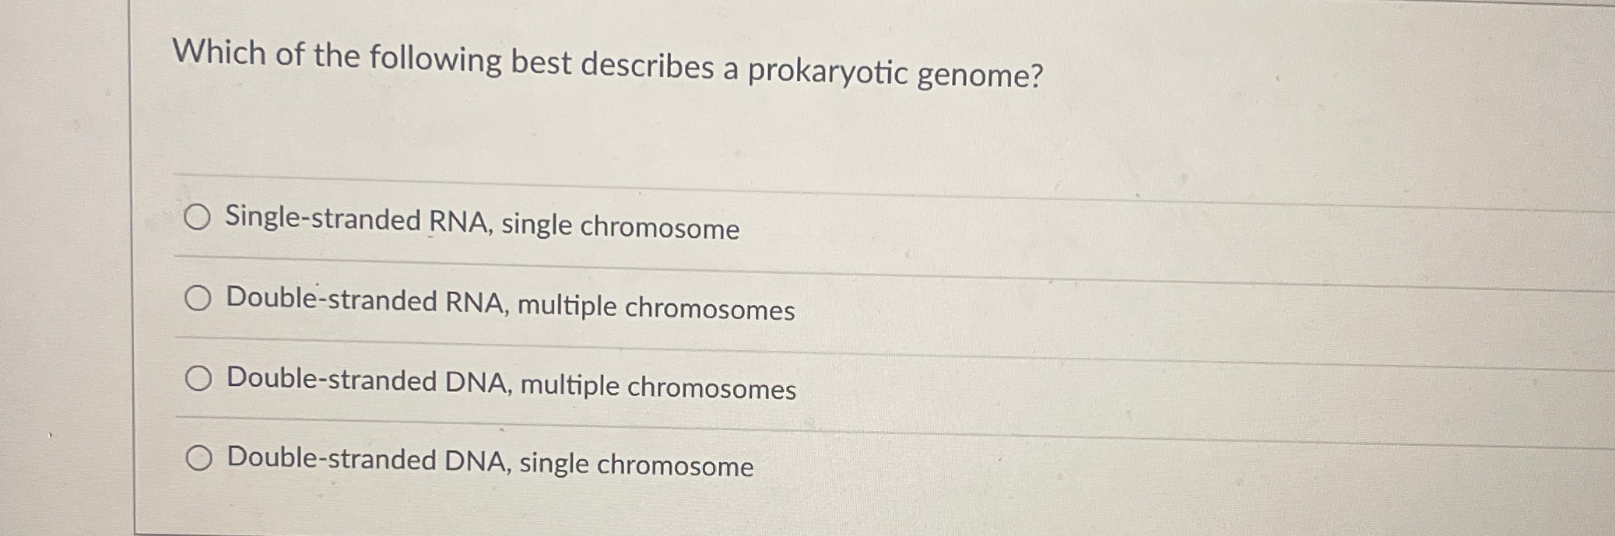Select the "Double-stranded DNA, multiple chromosomes" radio button
This screenshot has width=1615, height=536.
tap(199, 379)
